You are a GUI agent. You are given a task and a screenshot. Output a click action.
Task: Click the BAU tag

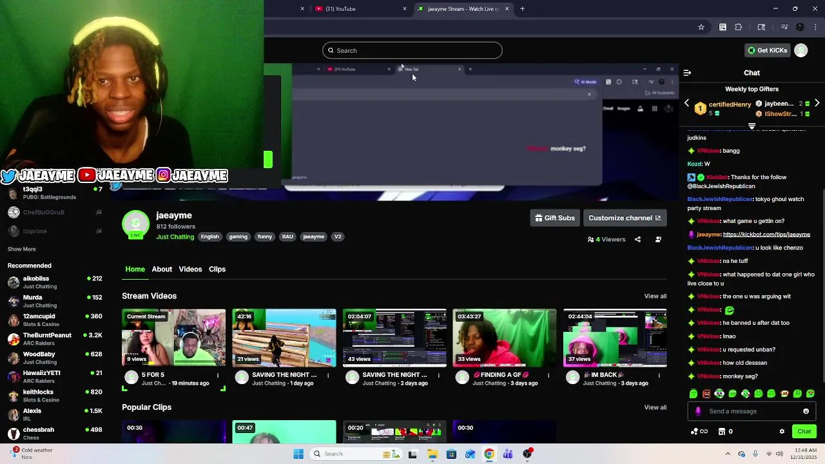tap(287, 237)
